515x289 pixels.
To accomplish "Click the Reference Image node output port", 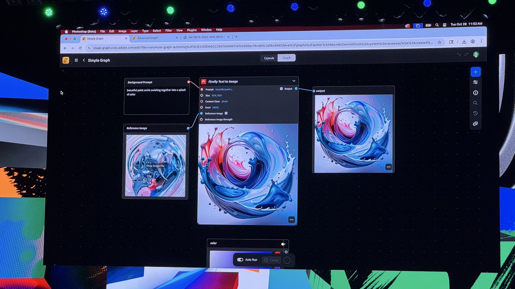I will point(188,128).
